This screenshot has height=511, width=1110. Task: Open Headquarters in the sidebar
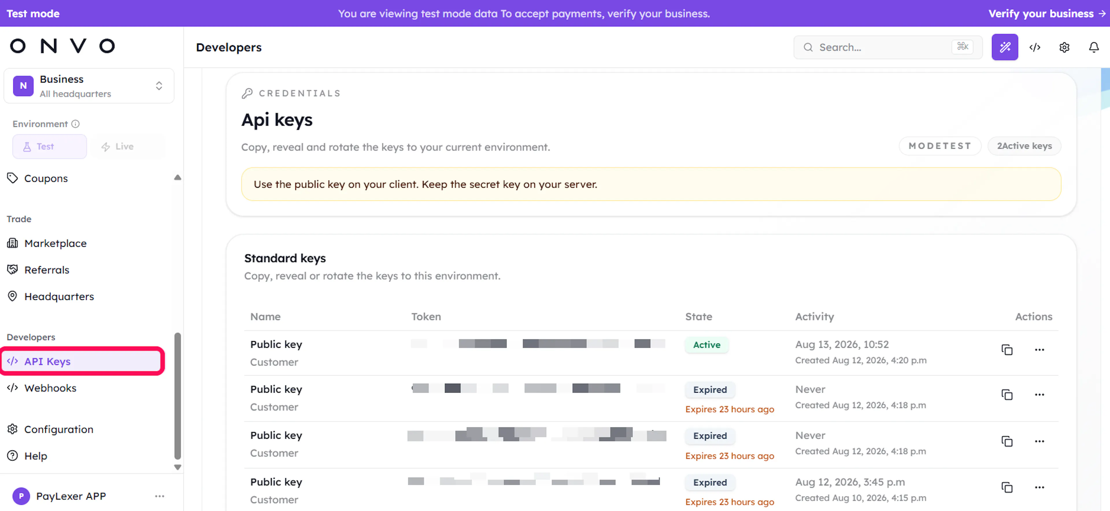[50, 296]
